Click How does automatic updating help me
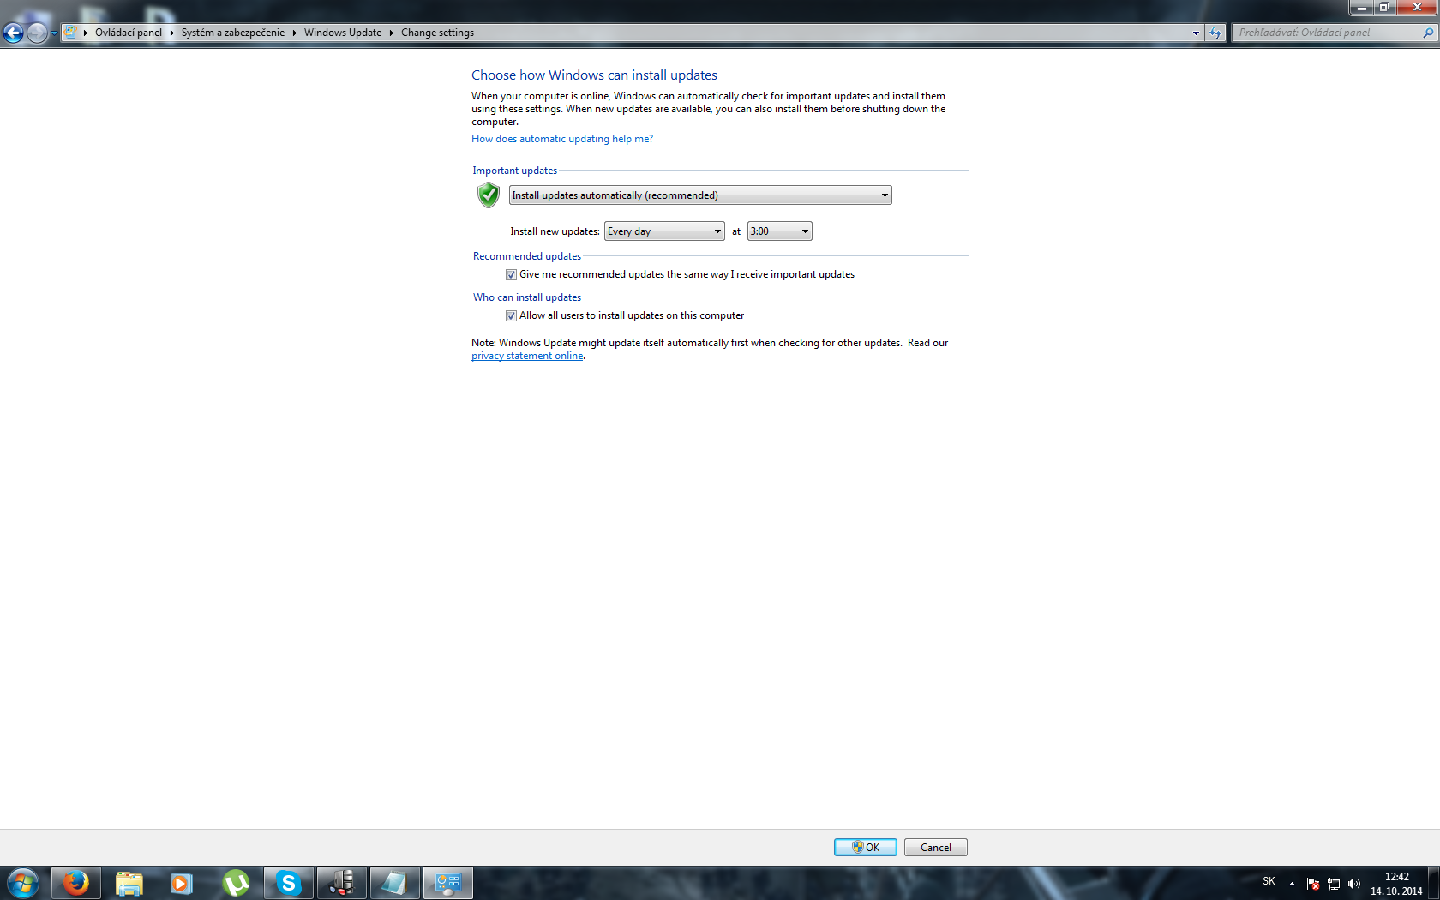1440x900 pixels. [561, 139]
